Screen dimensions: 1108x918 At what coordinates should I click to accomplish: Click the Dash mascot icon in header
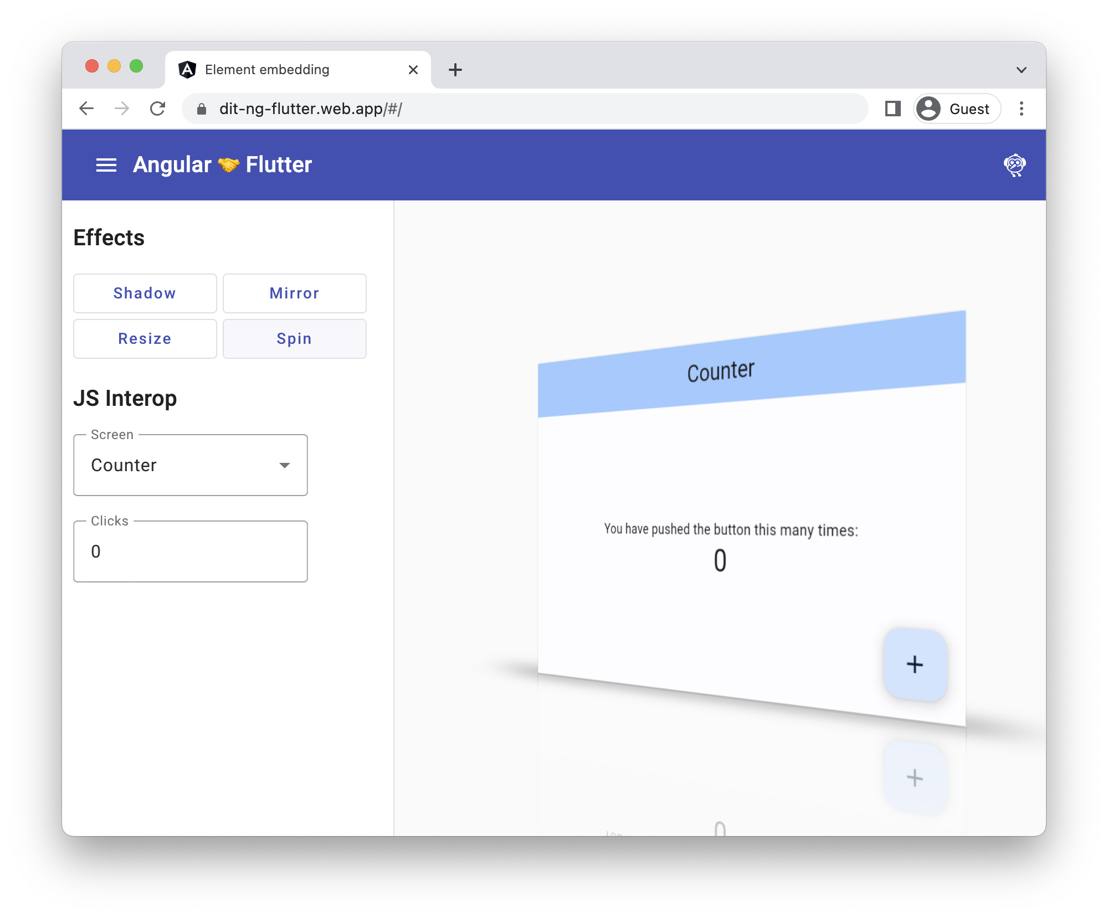coord(1014,165)
